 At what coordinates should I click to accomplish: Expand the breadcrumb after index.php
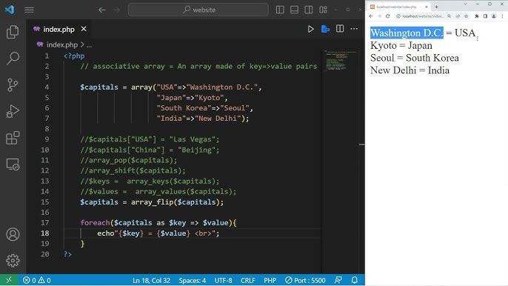coord(89,45)
